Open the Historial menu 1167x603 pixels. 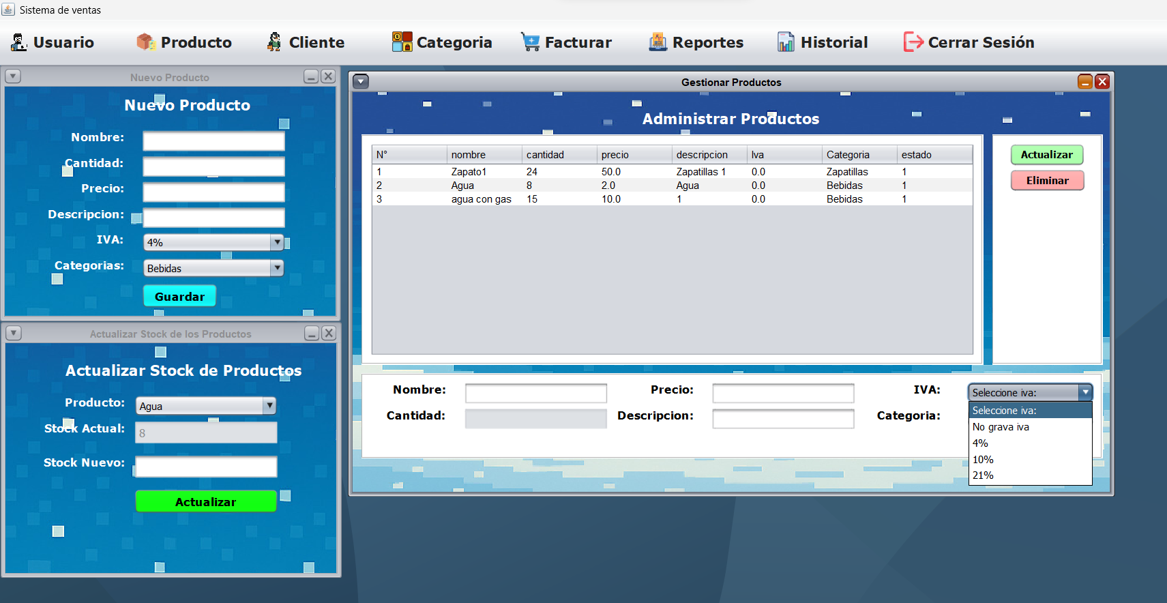click(823, 42)
